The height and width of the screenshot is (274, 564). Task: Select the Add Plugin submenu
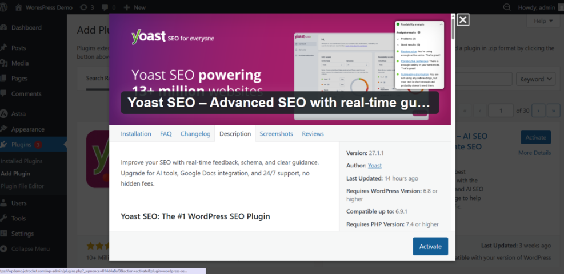[15, 174]
